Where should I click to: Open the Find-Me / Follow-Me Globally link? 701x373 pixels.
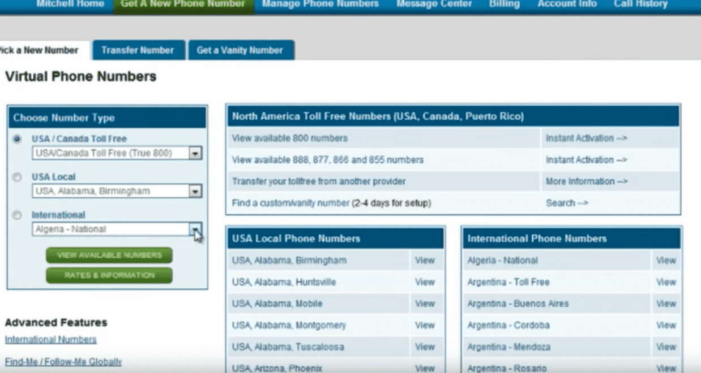click(x=63, y=362)
